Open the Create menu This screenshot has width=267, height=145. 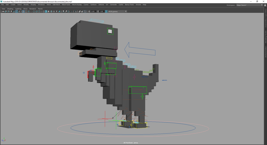13,5
